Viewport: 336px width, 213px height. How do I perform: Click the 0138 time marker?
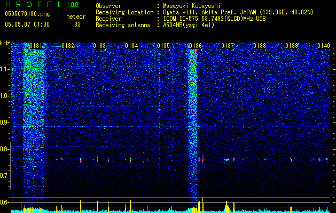pos(260,45)
